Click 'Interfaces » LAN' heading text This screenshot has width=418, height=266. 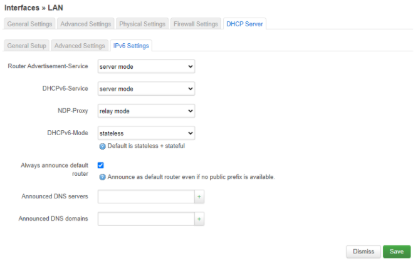coord(34,8)
